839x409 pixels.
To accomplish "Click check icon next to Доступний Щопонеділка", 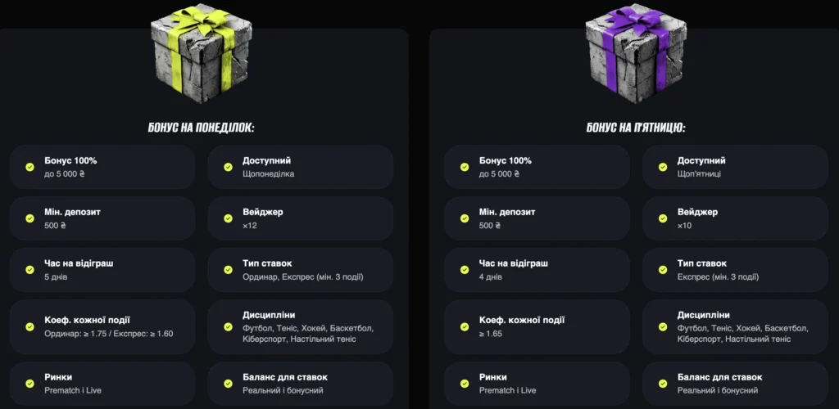I will [228, 167].
